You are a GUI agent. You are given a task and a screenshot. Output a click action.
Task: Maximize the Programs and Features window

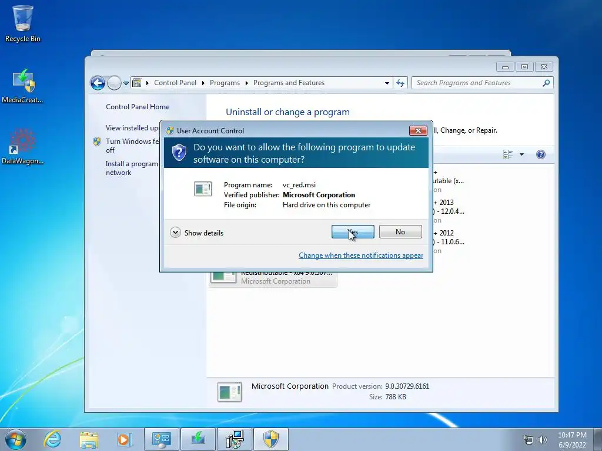click(524, 67)
